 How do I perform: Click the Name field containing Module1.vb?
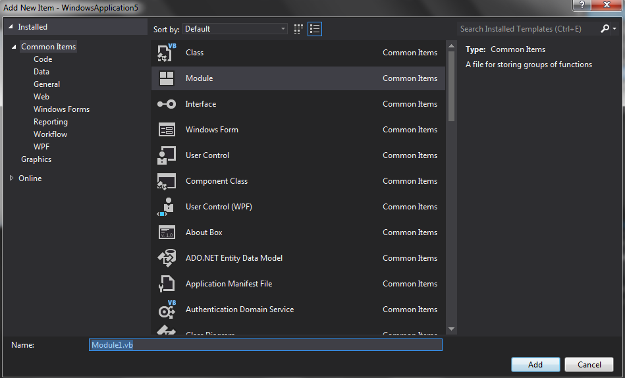pos(265,345)
